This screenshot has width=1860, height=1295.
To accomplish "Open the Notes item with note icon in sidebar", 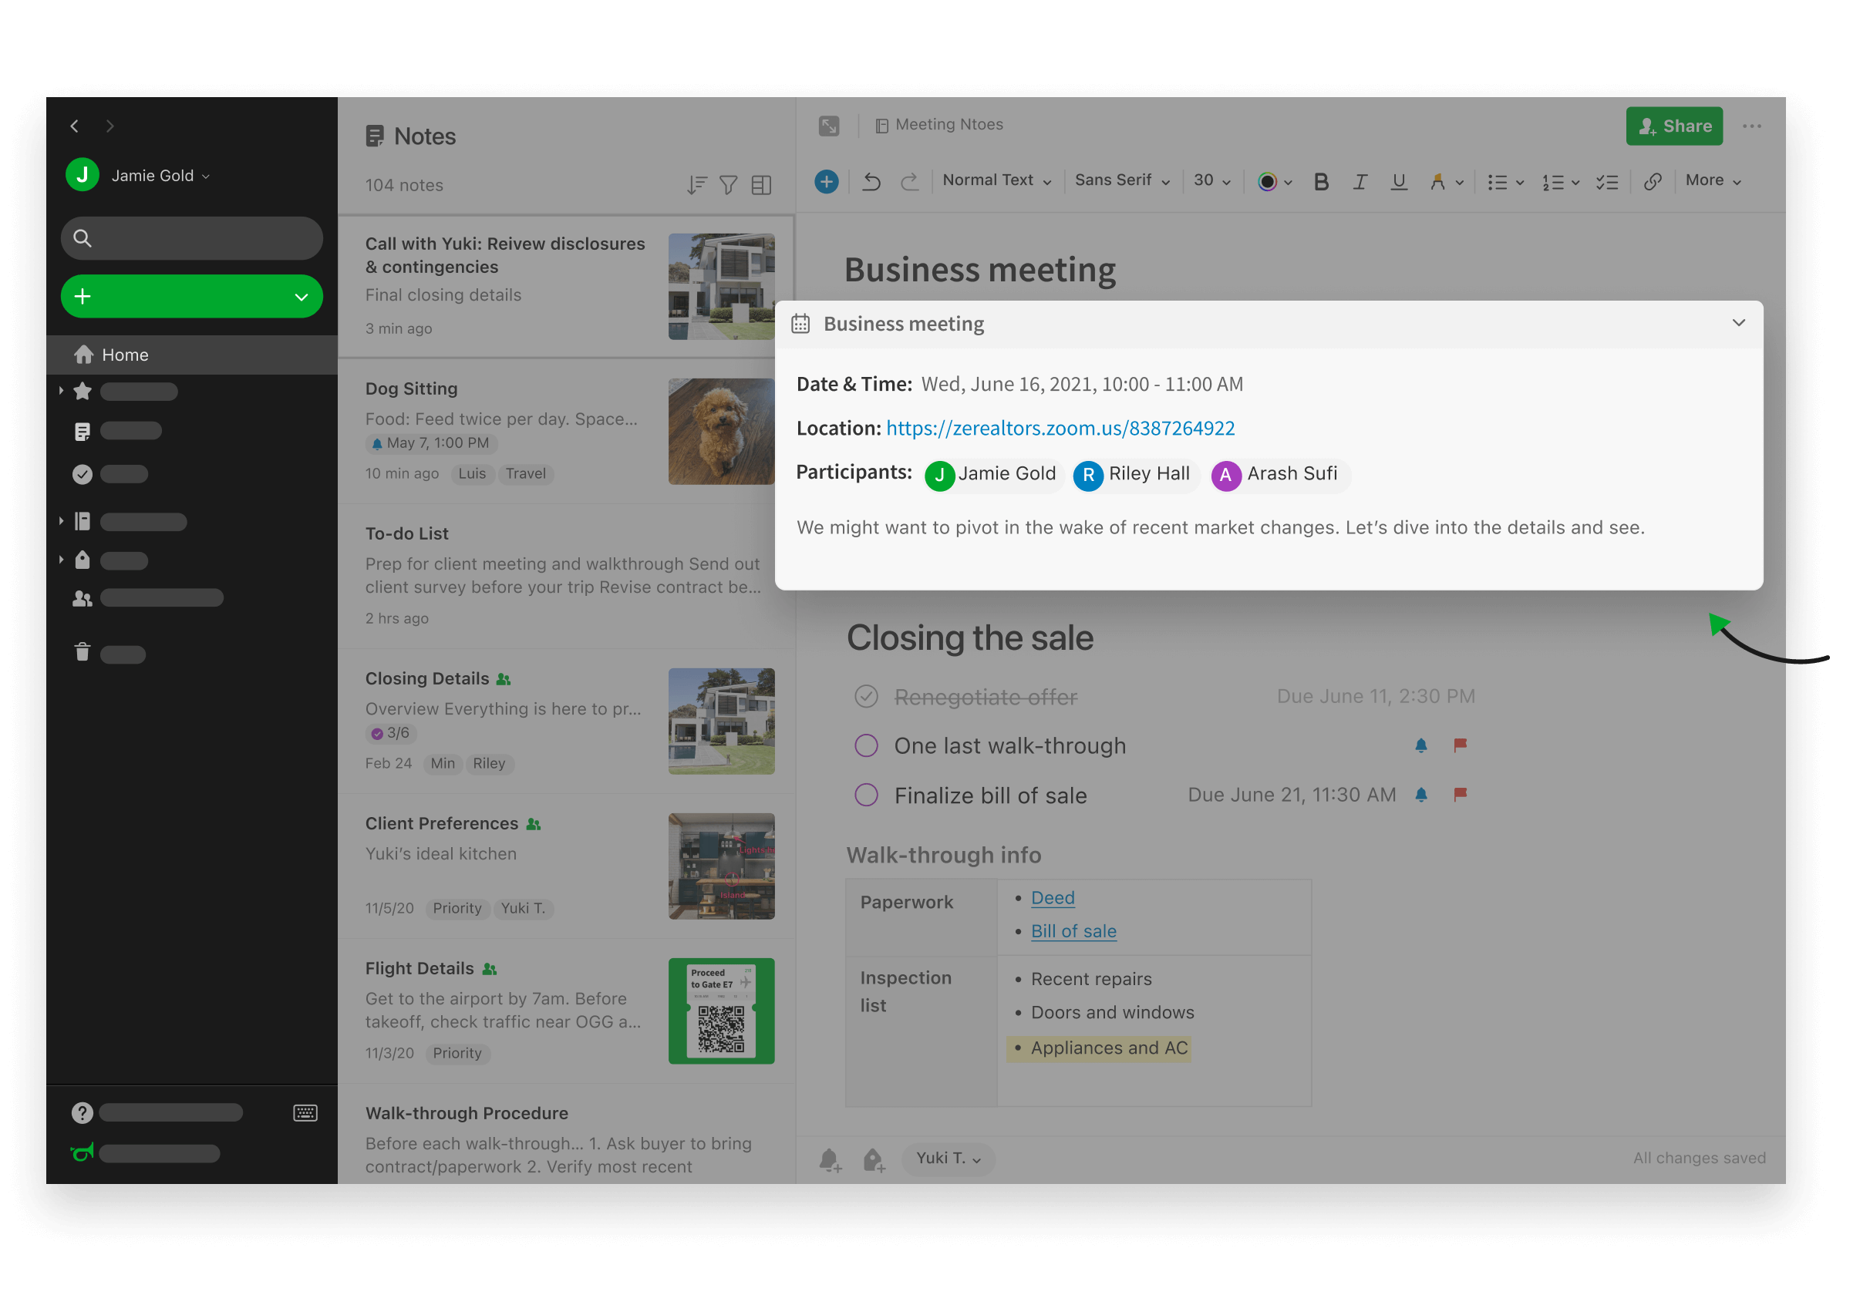I will (x=83, y=432).
